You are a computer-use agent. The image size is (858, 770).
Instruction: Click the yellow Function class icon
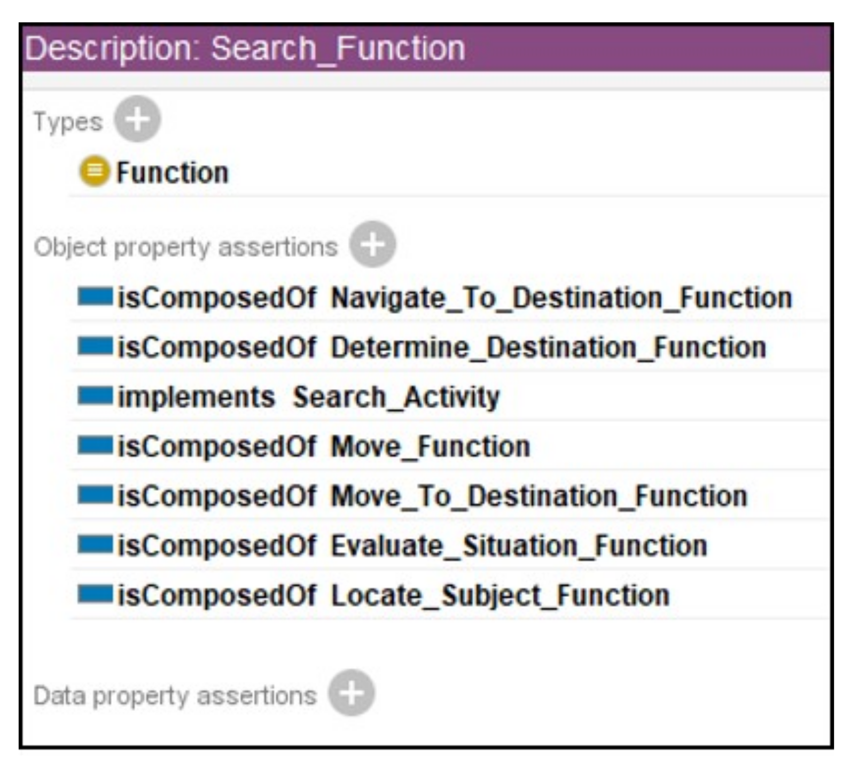(x=94, y=171)
